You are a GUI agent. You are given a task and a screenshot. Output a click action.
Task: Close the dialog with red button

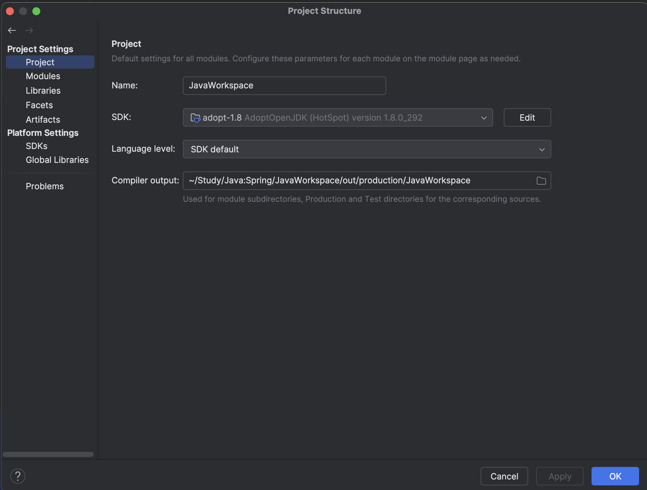(10, 11)
